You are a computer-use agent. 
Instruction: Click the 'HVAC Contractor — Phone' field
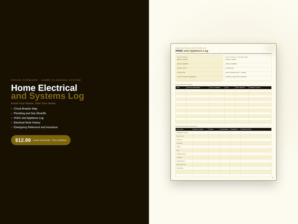(x=248, y=74)
